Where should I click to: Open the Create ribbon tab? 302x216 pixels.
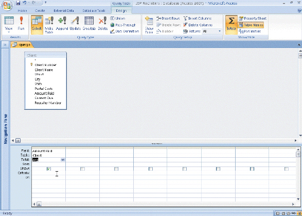tap(40, 11)
